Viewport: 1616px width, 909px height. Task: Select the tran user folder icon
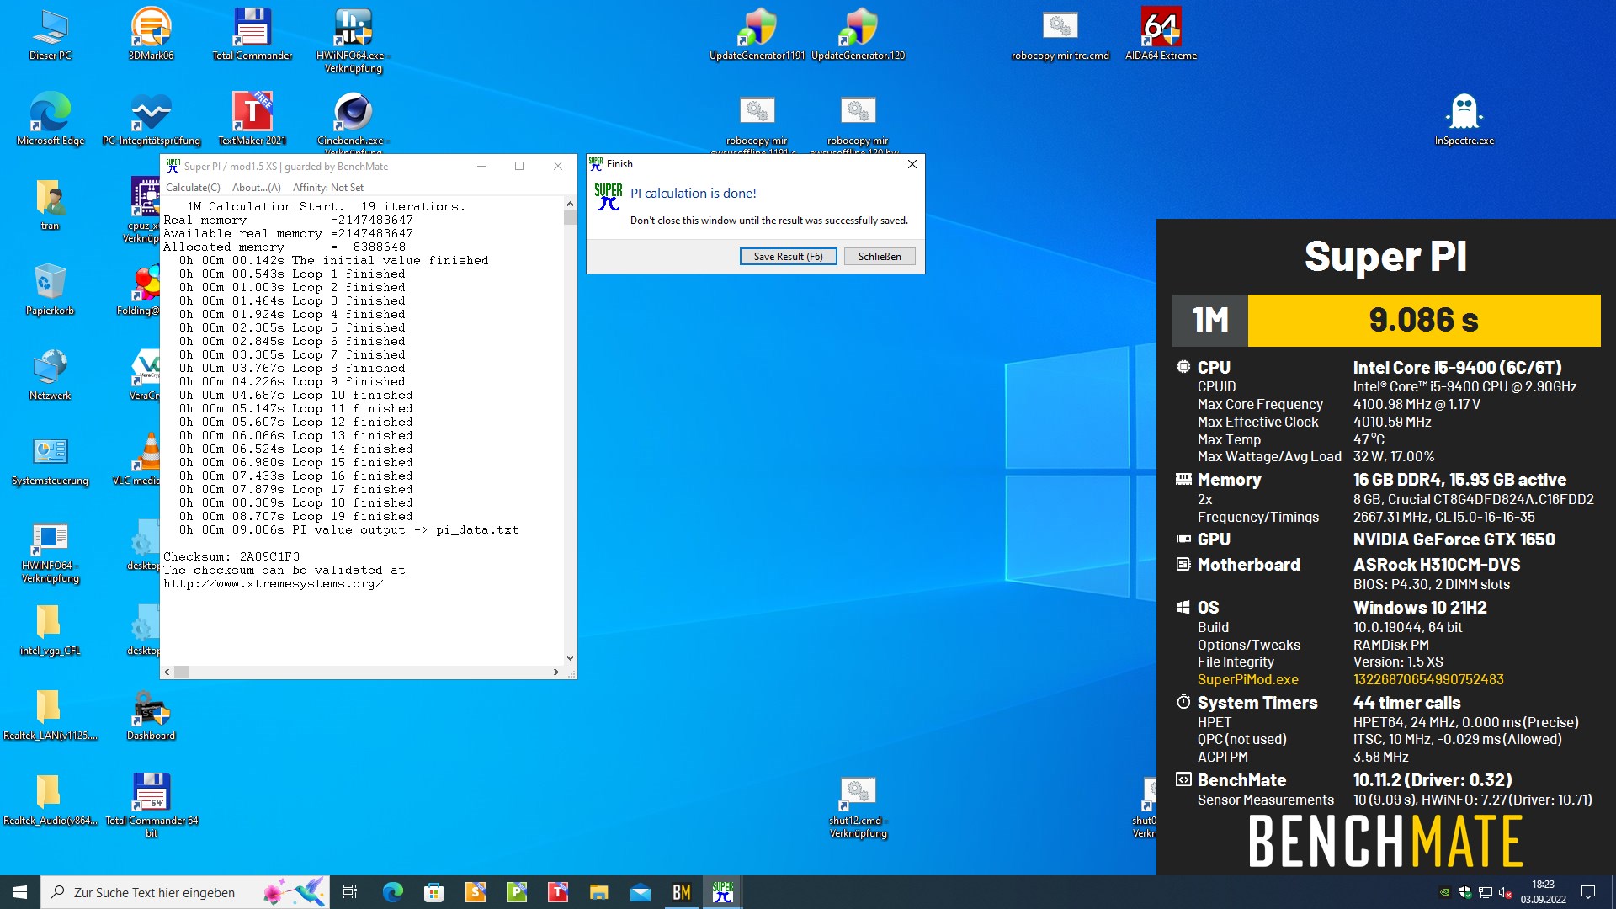click(50, 205)
